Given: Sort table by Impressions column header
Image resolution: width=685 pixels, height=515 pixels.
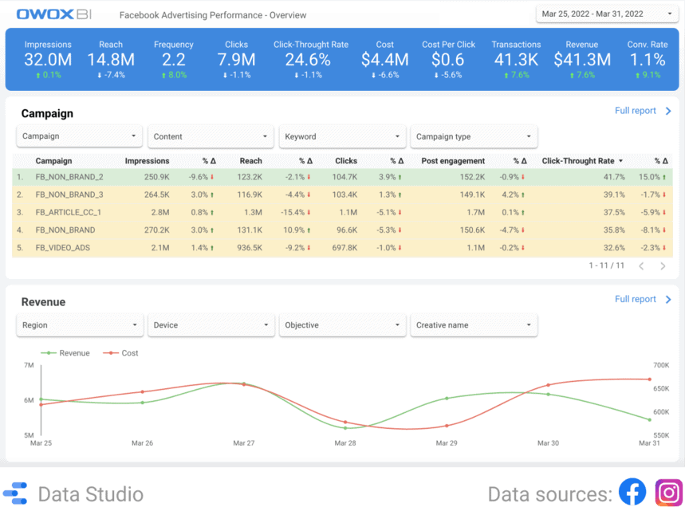Looking at the screenshot, I should pyautogui.click(x=147, y=161).
